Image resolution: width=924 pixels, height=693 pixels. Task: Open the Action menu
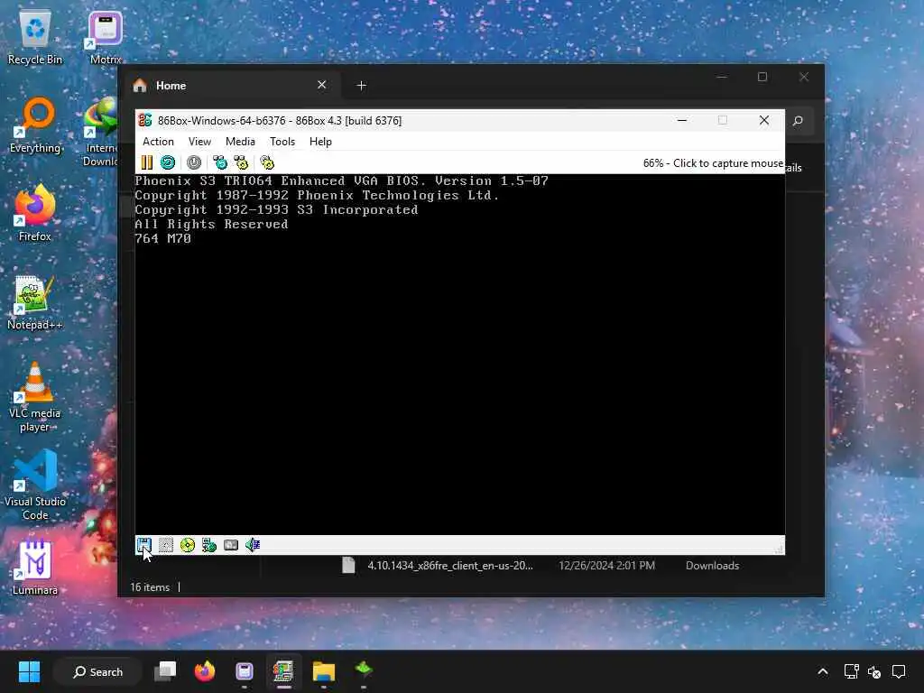point(158,142)
